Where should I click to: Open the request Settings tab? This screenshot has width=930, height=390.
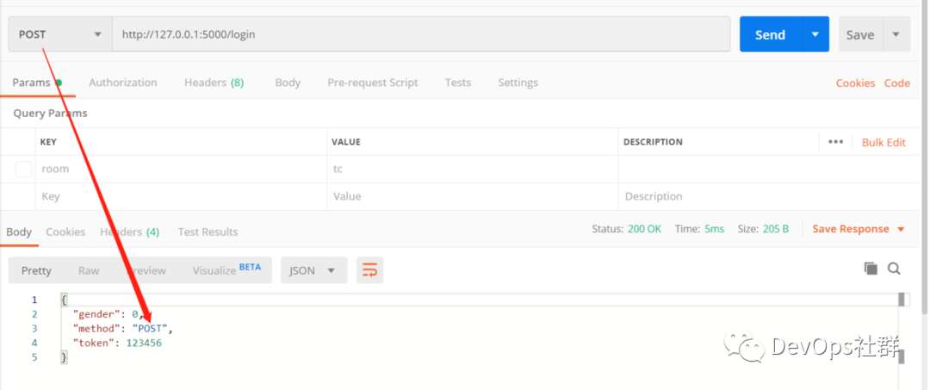518,83
